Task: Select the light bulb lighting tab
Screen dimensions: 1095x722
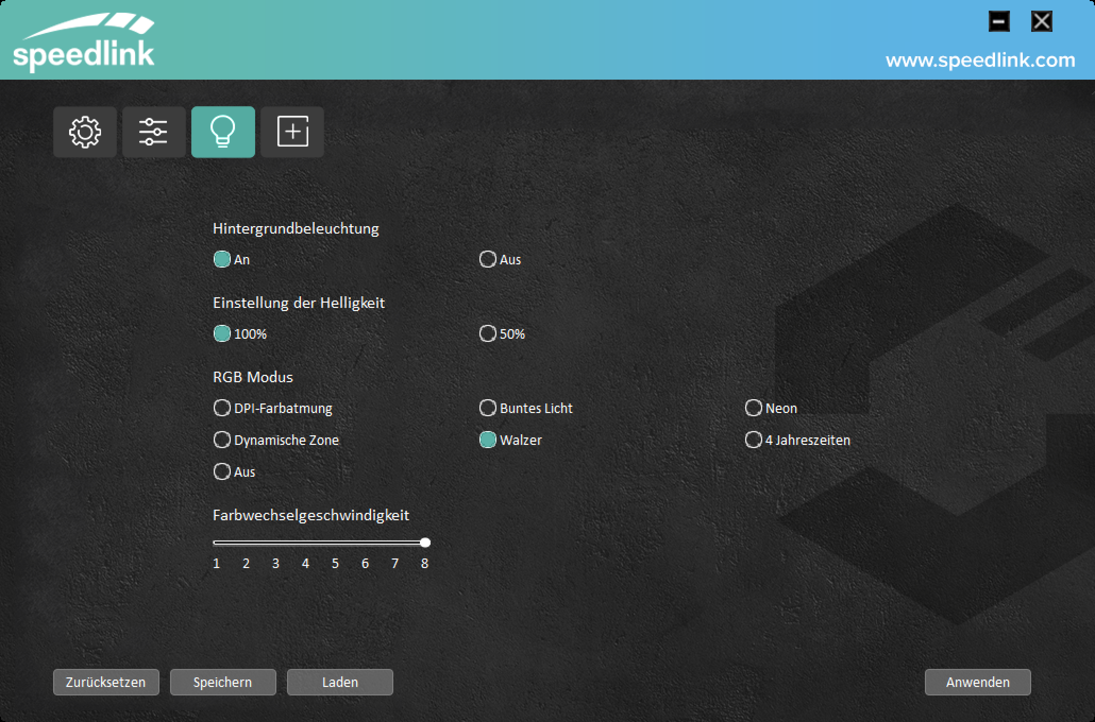Action: [x=223, y=132]
